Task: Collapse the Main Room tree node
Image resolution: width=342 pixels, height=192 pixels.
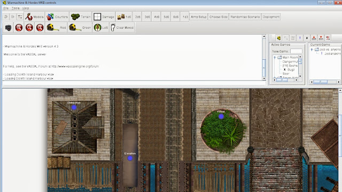Action: pyautogui.click(x=275, y=58)
